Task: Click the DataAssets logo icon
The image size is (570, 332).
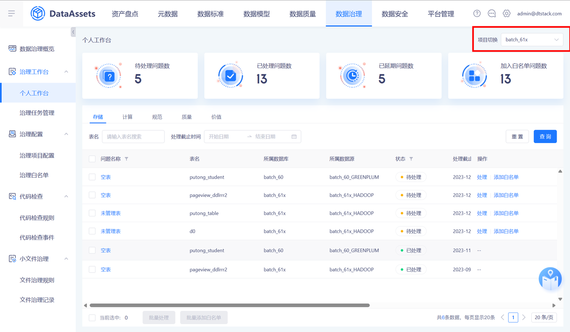Action: tap(38, 13)
